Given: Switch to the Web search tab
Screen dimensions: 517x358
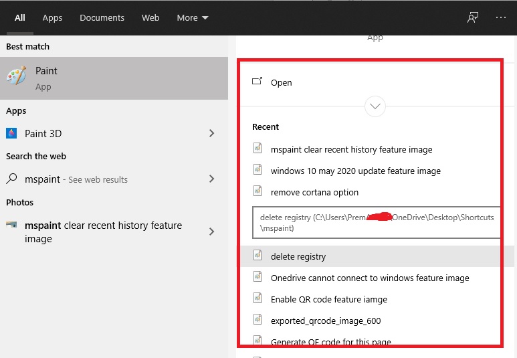Looking at the screenshot, I should tap(150, 18).
